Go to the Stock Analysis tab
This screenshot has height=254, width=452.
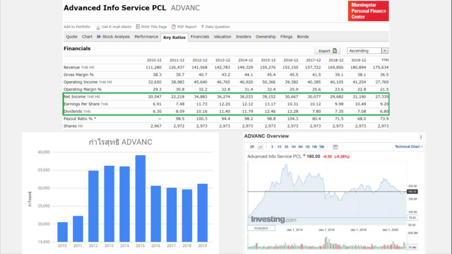[x=114, y=37]
